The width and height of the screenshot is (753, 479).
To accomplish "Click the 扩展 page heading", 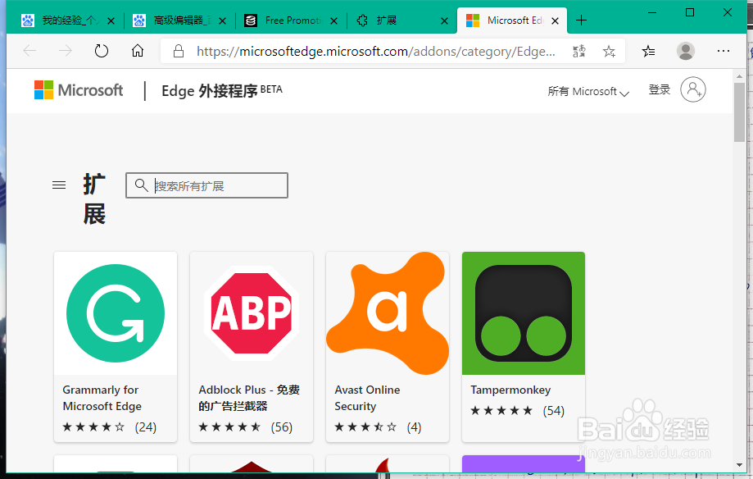I will tap(94, 199).
